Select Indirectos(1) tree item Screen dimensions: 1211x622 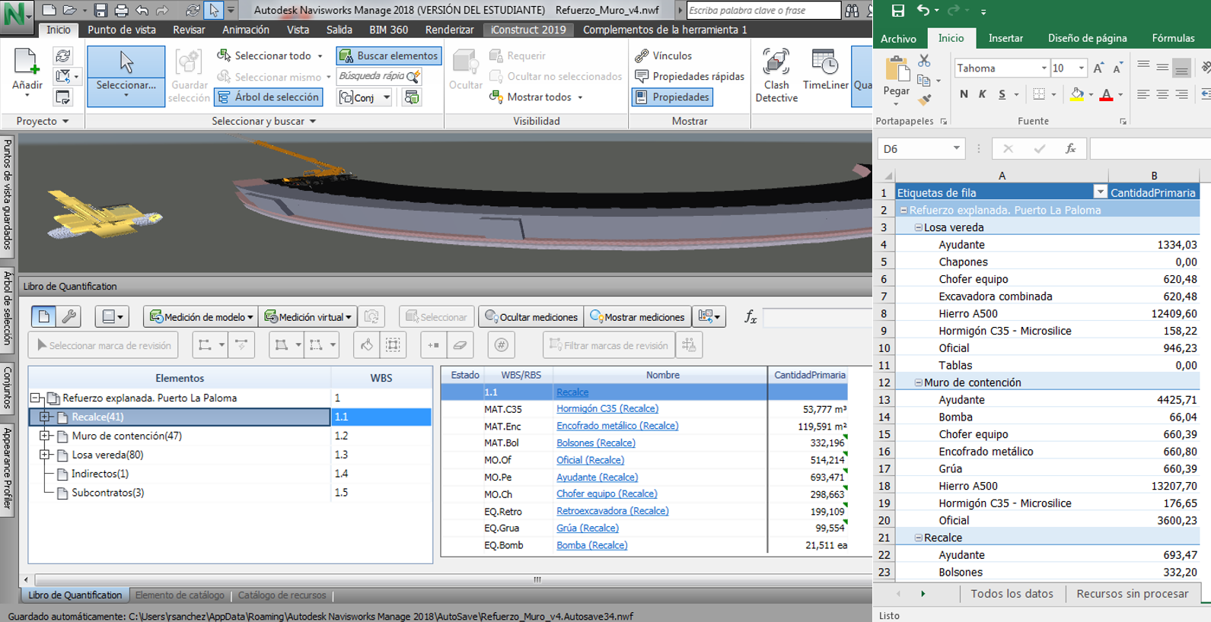tap(100, 474)
